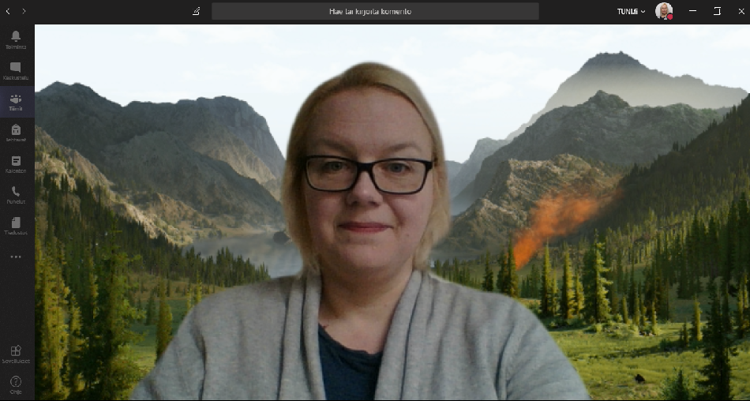The height and width of the screenshot is (401, 750).
Task: Maximize the Teams window
Action: [x=717, y=11]
